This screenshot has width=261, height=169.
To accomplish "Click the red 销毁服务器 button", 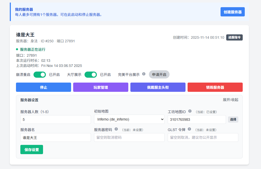I will coord(215,87).
